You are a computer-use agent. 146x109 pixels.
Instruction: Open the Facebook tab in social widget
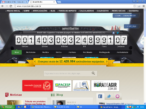coord(100,96)
